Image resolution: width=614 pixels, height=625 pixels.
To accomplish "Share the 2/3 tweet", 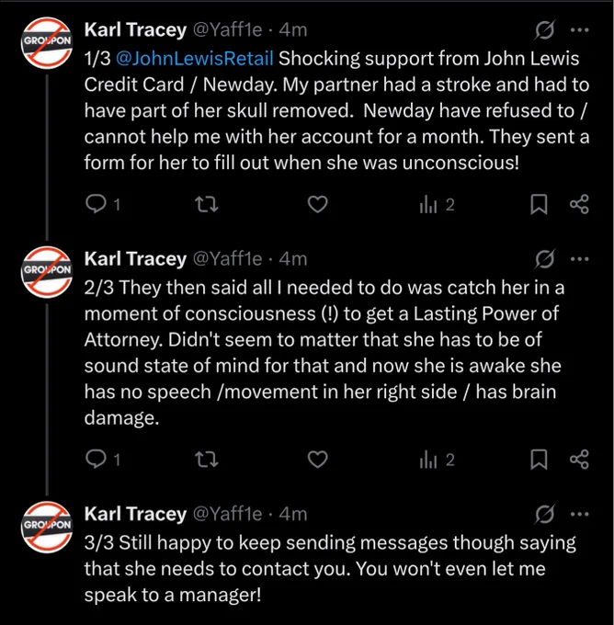I will pyautogui.click(x=579, y=460).
